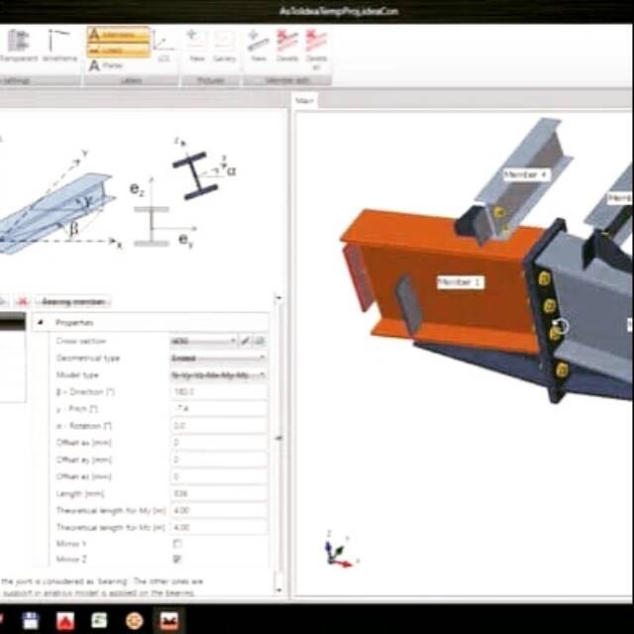The height and width of the screenshot is (634, 634).
Task: Click the γ Pitch input field
Action: (219, 409)
